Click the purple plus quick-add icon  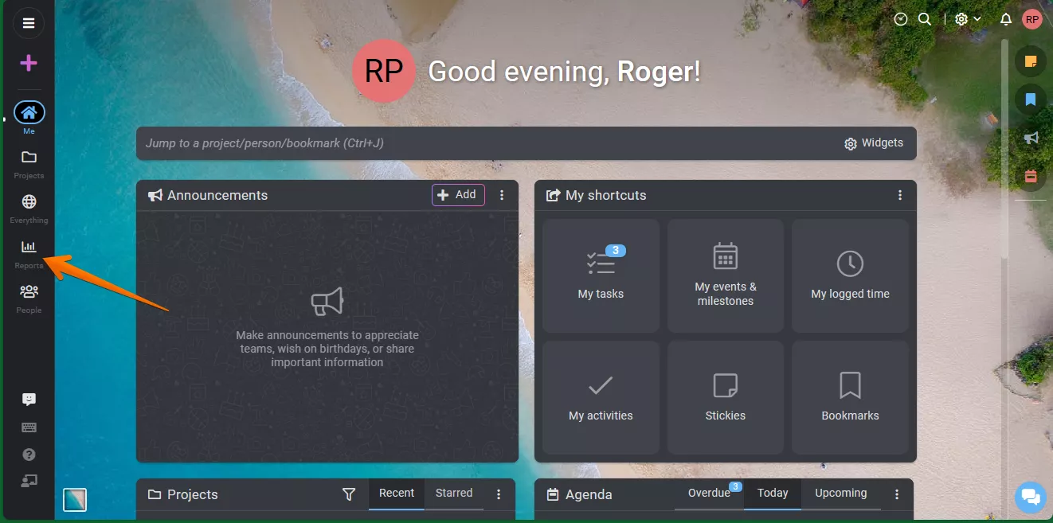click(x=29, y=63)
